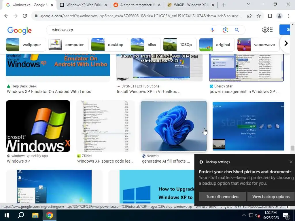Open the Microsoft Windows XP logo image

(x=38, y=126)
